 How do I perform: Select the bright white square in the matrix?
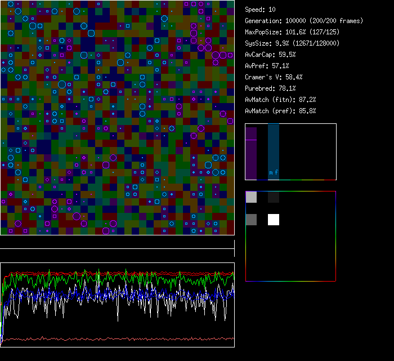pos(274,220)
